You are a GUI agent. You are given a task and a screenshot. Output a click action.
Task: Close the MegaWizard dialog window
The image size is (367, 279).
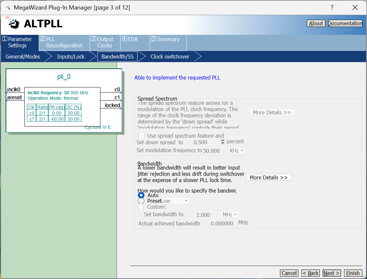(x=355, y=8)
